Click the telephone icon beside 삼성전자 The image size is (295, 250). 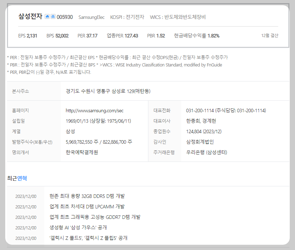click(53, 16)
